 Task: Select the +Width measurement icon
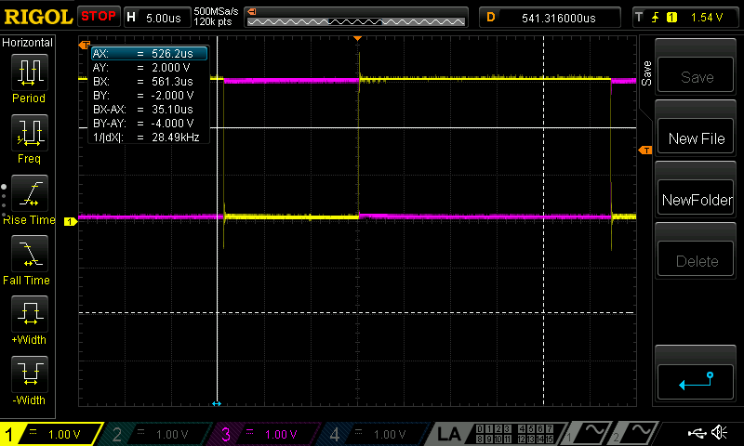(30, 314)
